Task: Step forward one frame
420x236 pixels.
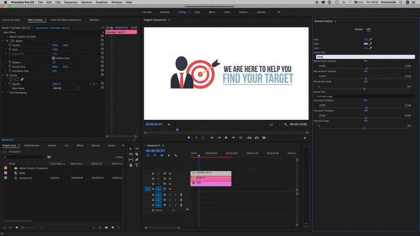Action: pyautogui.click(x=234, y=138)
